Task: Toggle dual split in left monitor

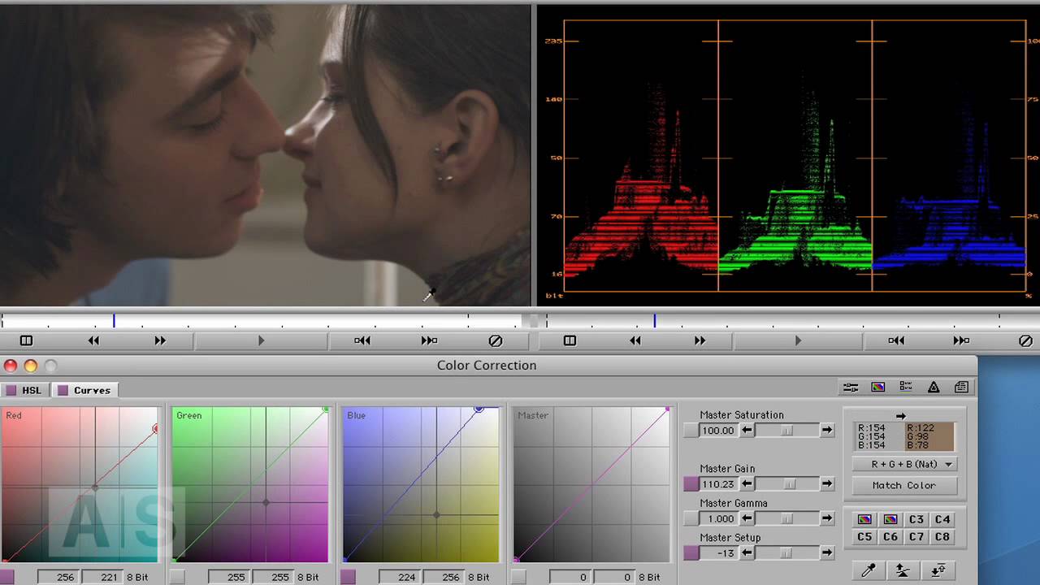Action: tap(26, 340)
